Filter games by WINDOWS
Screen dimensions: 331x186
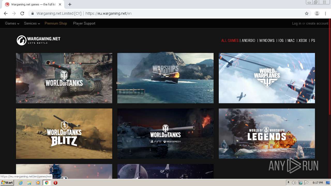point(267,41)
